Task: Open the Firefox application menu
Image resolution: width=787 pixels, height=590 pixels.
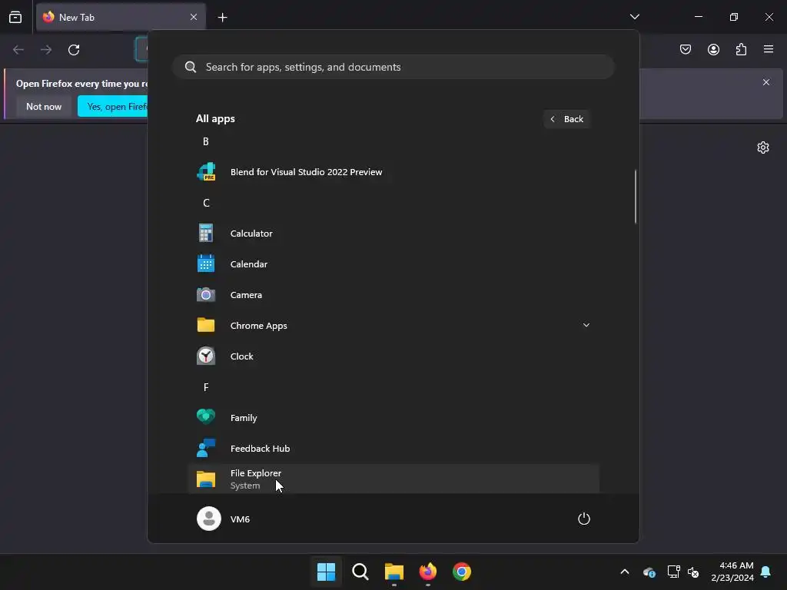Action: [x=769, y=49]
